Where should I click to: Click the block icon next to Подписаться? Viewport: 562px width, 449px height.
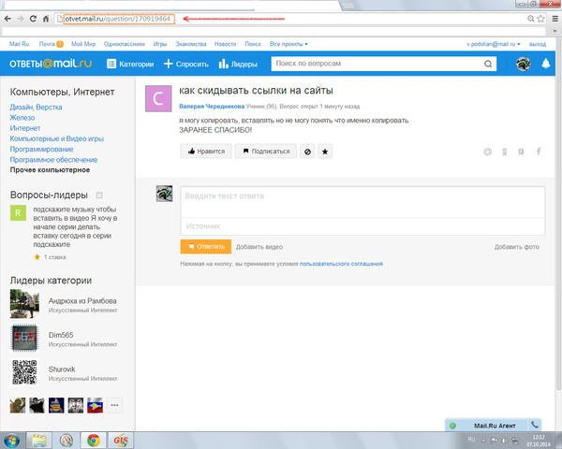click(305, 151)
